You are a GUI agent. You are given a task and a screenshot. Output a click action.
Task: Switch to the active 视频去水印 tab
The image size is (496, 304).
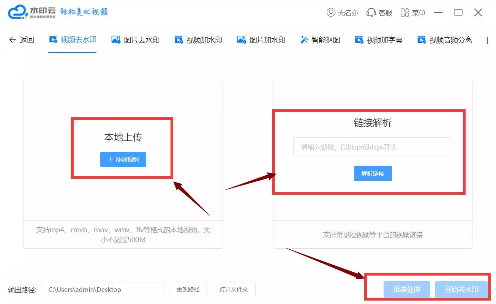tap(73, 39)
